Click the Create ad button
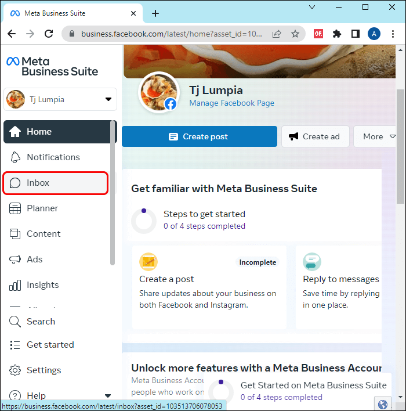The width and height of the screenshot is (406, 411). coord(316,136)
